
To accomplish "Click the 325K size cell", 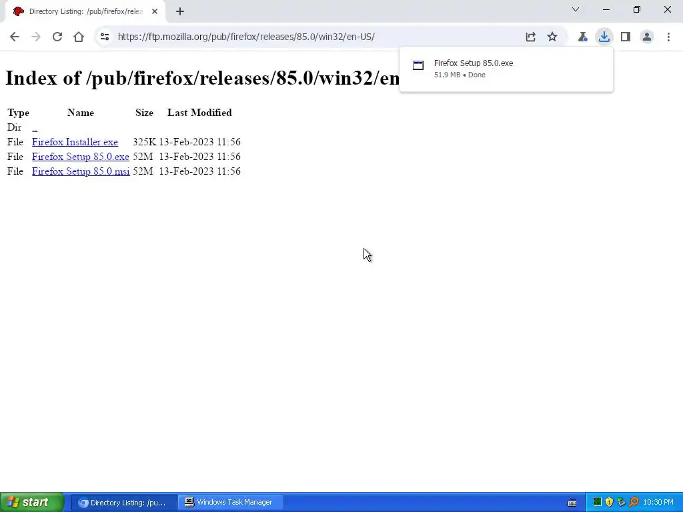I will coord(144,142).
